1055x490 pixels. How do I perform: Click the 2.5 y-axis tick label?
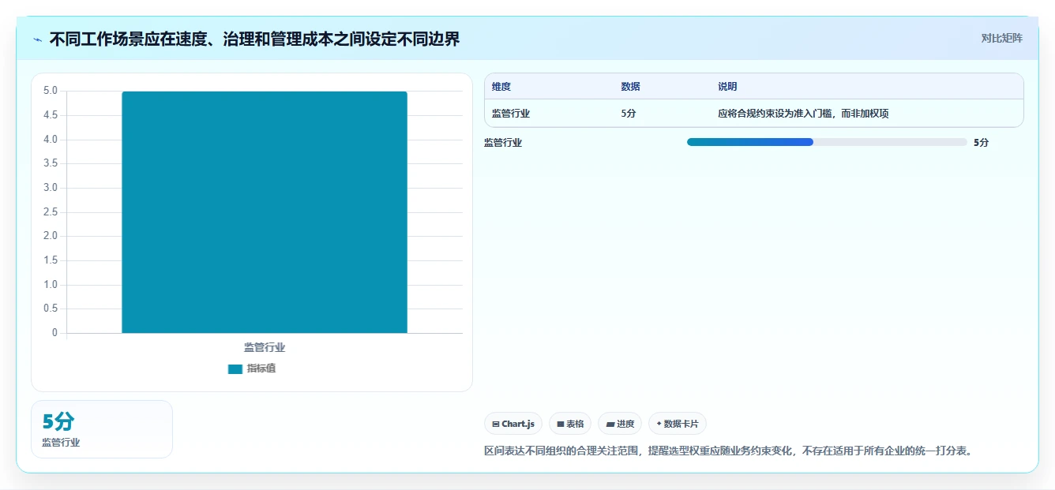click(x=51, y=212)
